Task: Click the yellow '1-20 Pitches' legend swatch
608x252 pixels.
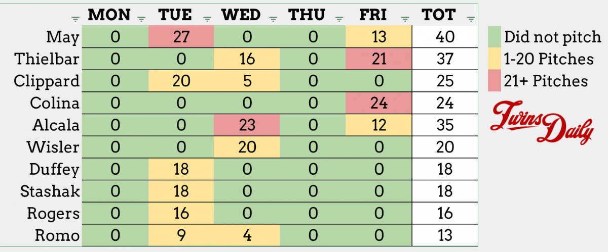Action: click(x=494, y=59)
